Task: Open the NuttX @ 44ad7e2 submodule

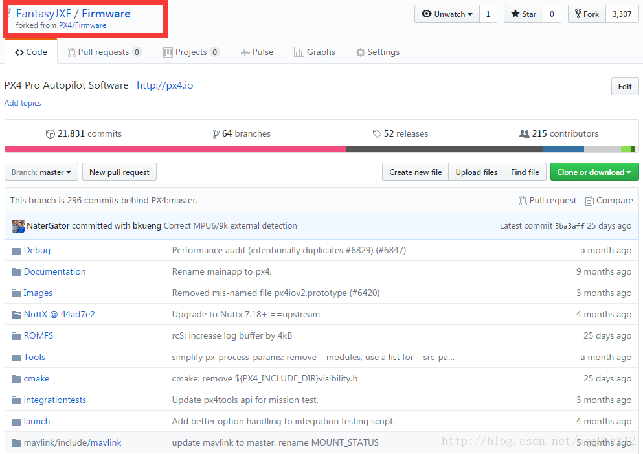Action: [x=59, y=314]
